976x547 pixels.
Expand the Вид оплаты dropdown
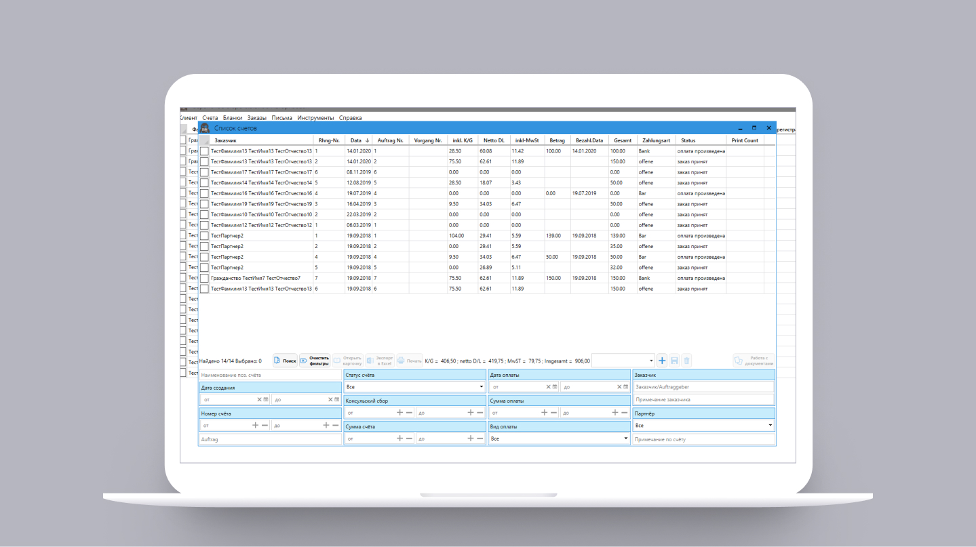[559, 439]
